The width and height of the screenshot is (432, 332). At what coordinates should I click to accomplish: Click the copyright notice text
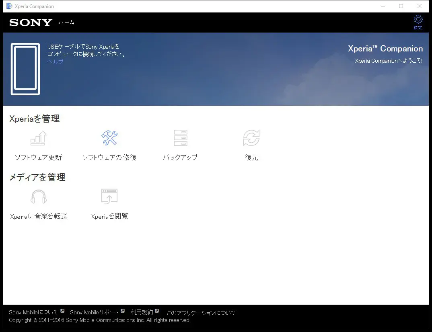[100, 320]
